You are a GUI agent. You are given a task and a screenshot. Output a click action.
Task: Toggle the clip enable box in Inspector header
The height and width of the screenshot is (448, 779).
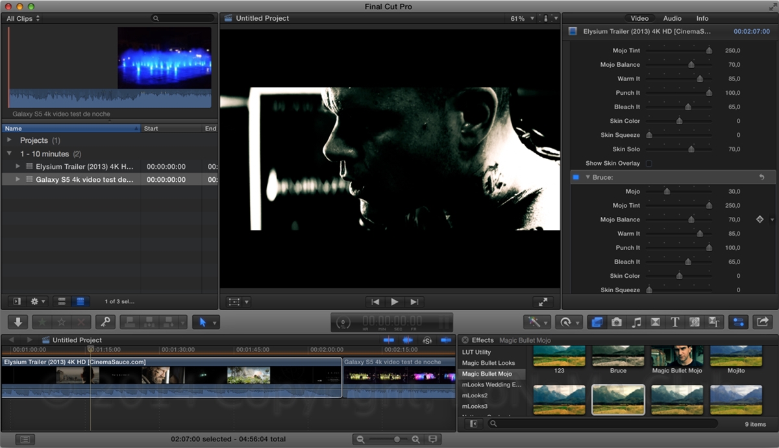coord(573,31)
